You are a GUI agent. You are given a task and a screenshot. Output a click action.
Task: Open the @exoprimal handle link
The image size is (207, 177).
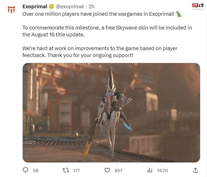coord(70,7)
